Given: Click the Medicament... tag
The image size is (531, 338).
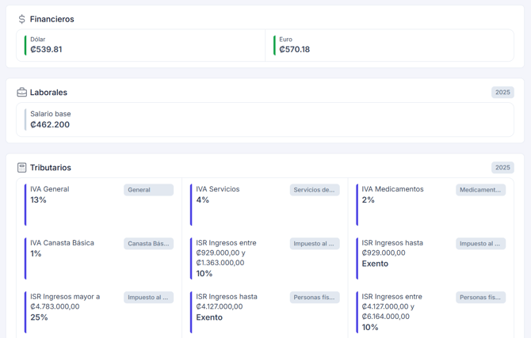Looking at the screenshot, I should pos(480,190).
